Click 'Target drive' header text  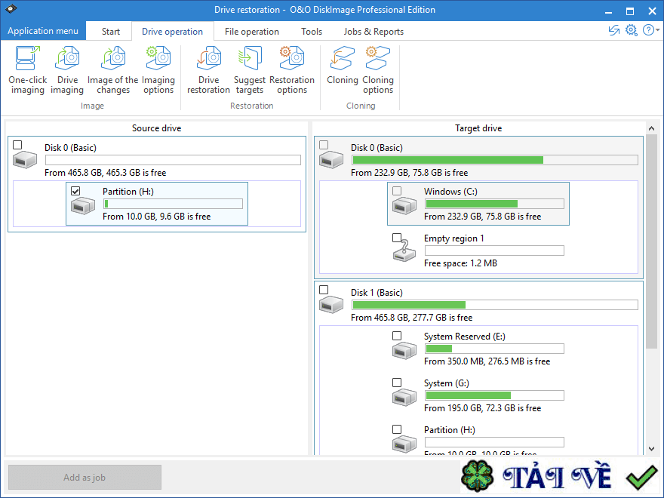478,128
